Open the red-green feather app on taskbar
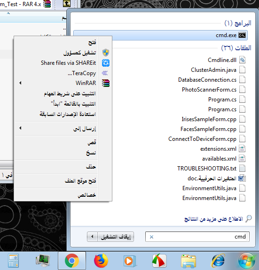Image resolution: width=259 pixels, height=270 pixels. 159,261
